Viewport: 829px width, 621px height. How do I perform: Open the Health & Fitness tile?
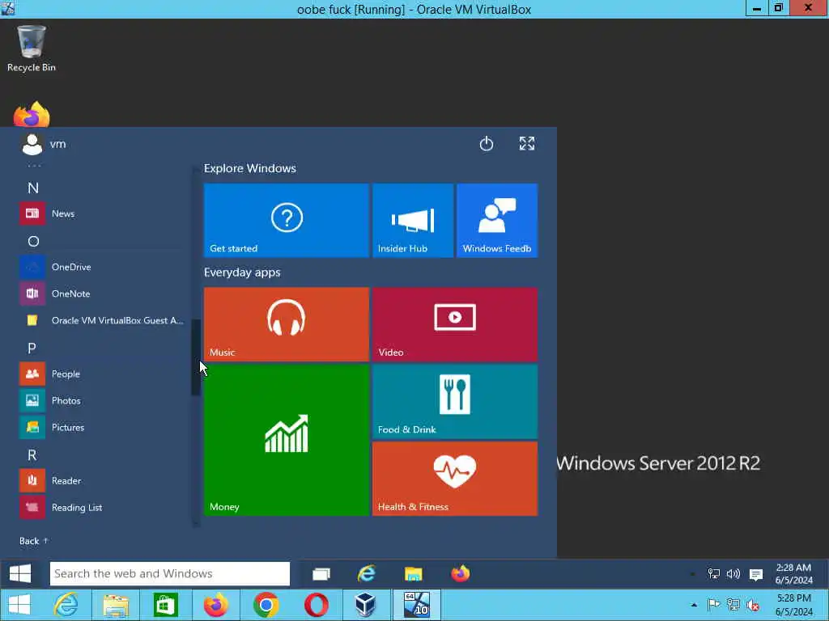point(455,479)
